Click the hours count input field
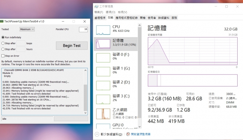243x140 pixels. [21, 49]
